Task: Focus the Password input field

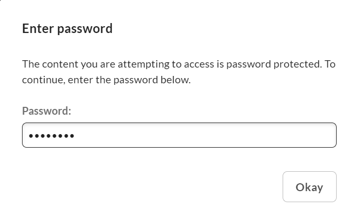Action: tap(179, 135)
